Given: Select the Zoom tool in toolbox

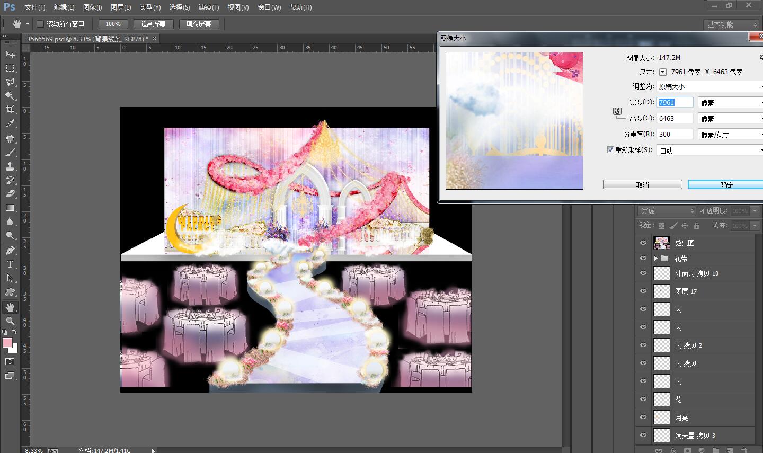Looking at the screenshot, I should [x=10, y=321].
